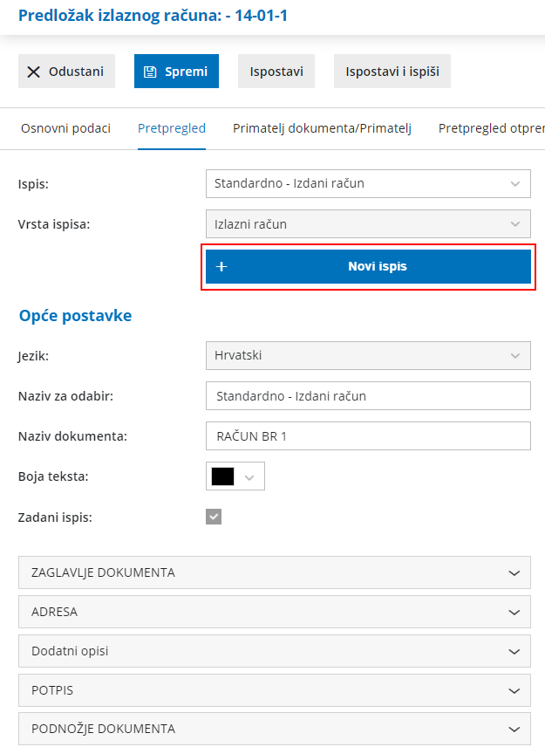Click the Spremi floppy disk icon
The width and height of the screenshot is (545, 747).
[x=150, y=72]
